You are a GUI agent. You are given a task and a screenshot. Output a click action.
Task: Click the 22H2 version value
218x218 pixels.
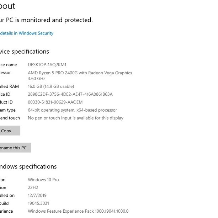pyautogui.click(x=33, y=187)
